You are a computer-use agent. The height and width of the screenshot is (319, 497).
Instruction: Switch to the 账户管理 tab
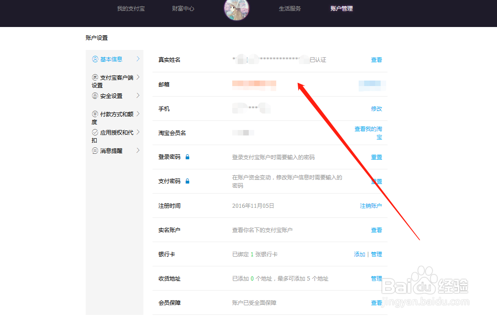point(341,8)
